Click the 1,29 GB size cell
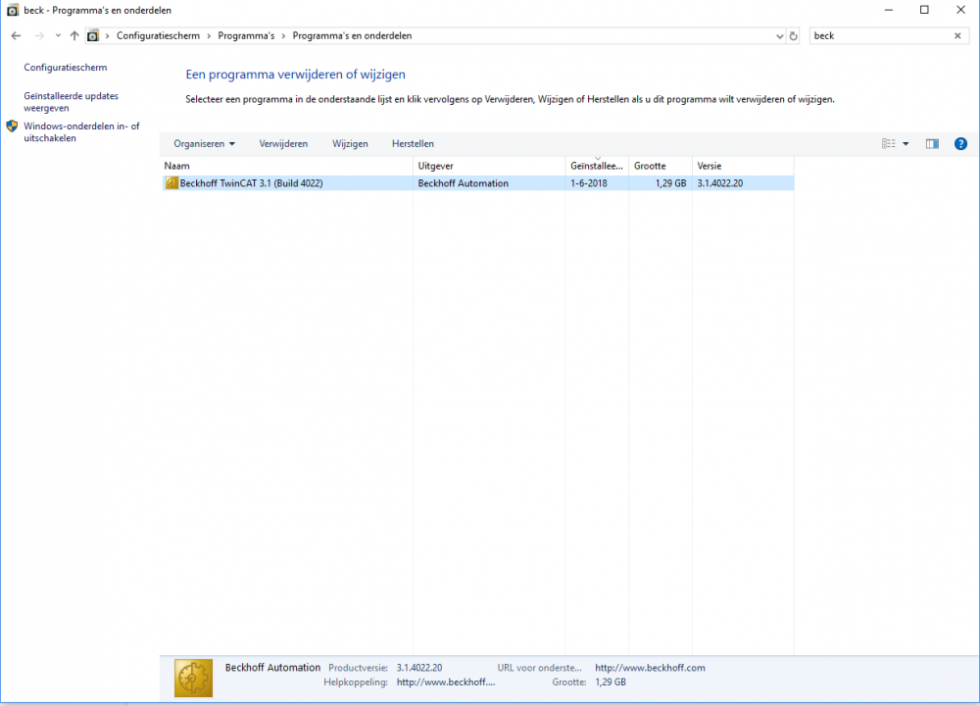 coord(670,183)
